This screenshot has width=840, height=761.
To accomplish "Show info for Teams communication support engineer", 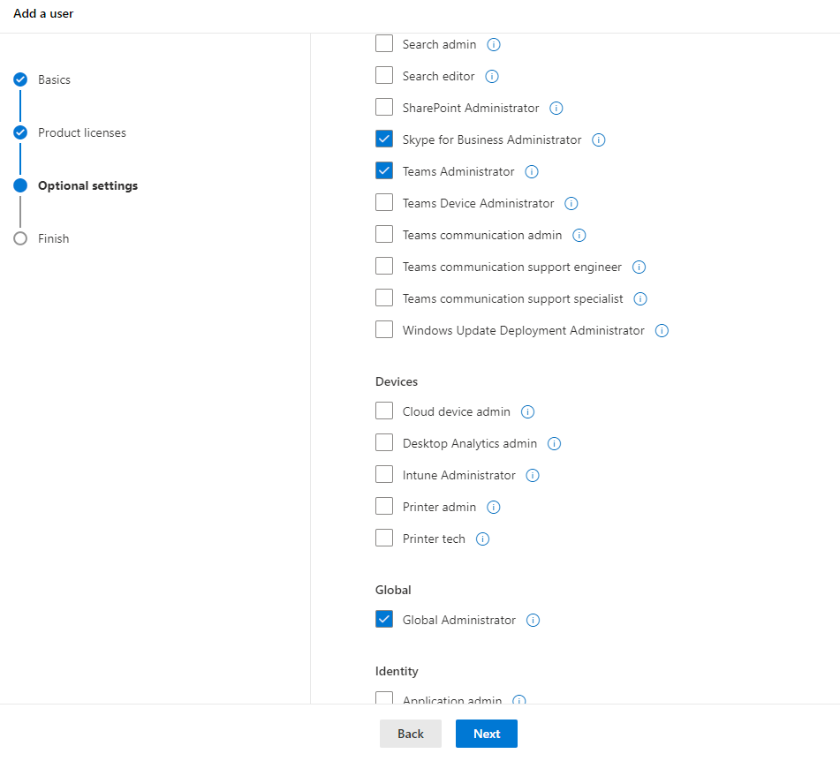I will [x=639, y=267].
